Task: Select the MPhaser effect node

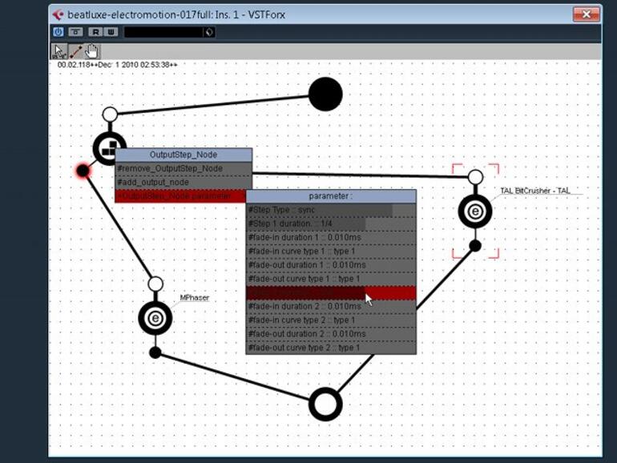Action: [x=155, y=318]
